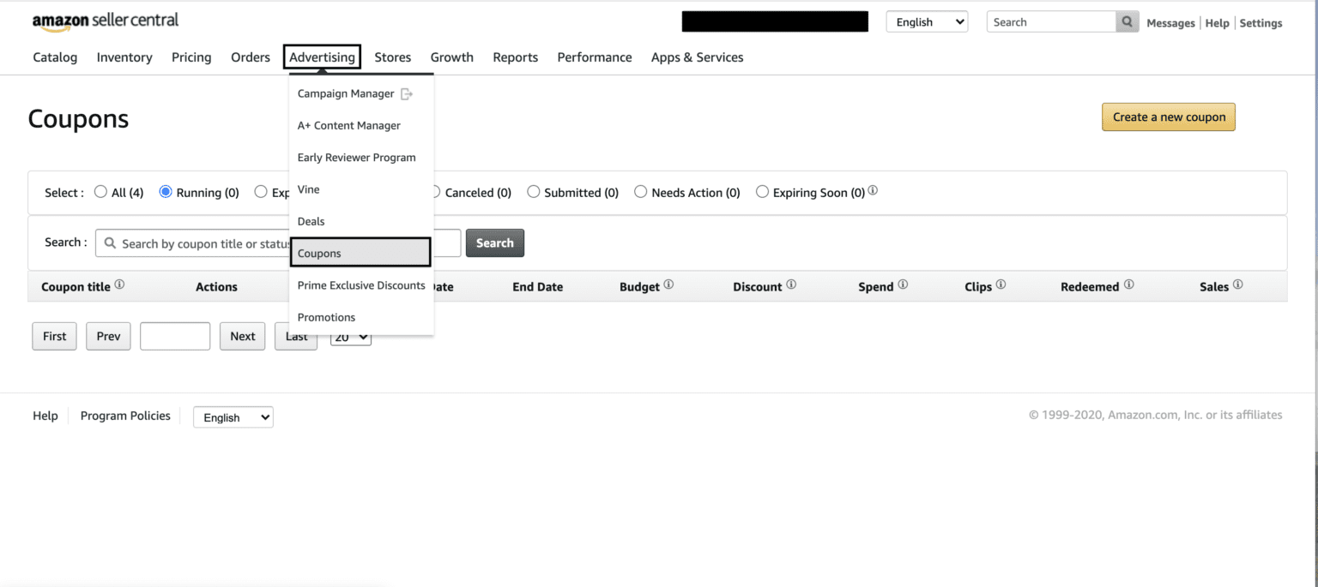Open the Program Policies link

(125, 416)
